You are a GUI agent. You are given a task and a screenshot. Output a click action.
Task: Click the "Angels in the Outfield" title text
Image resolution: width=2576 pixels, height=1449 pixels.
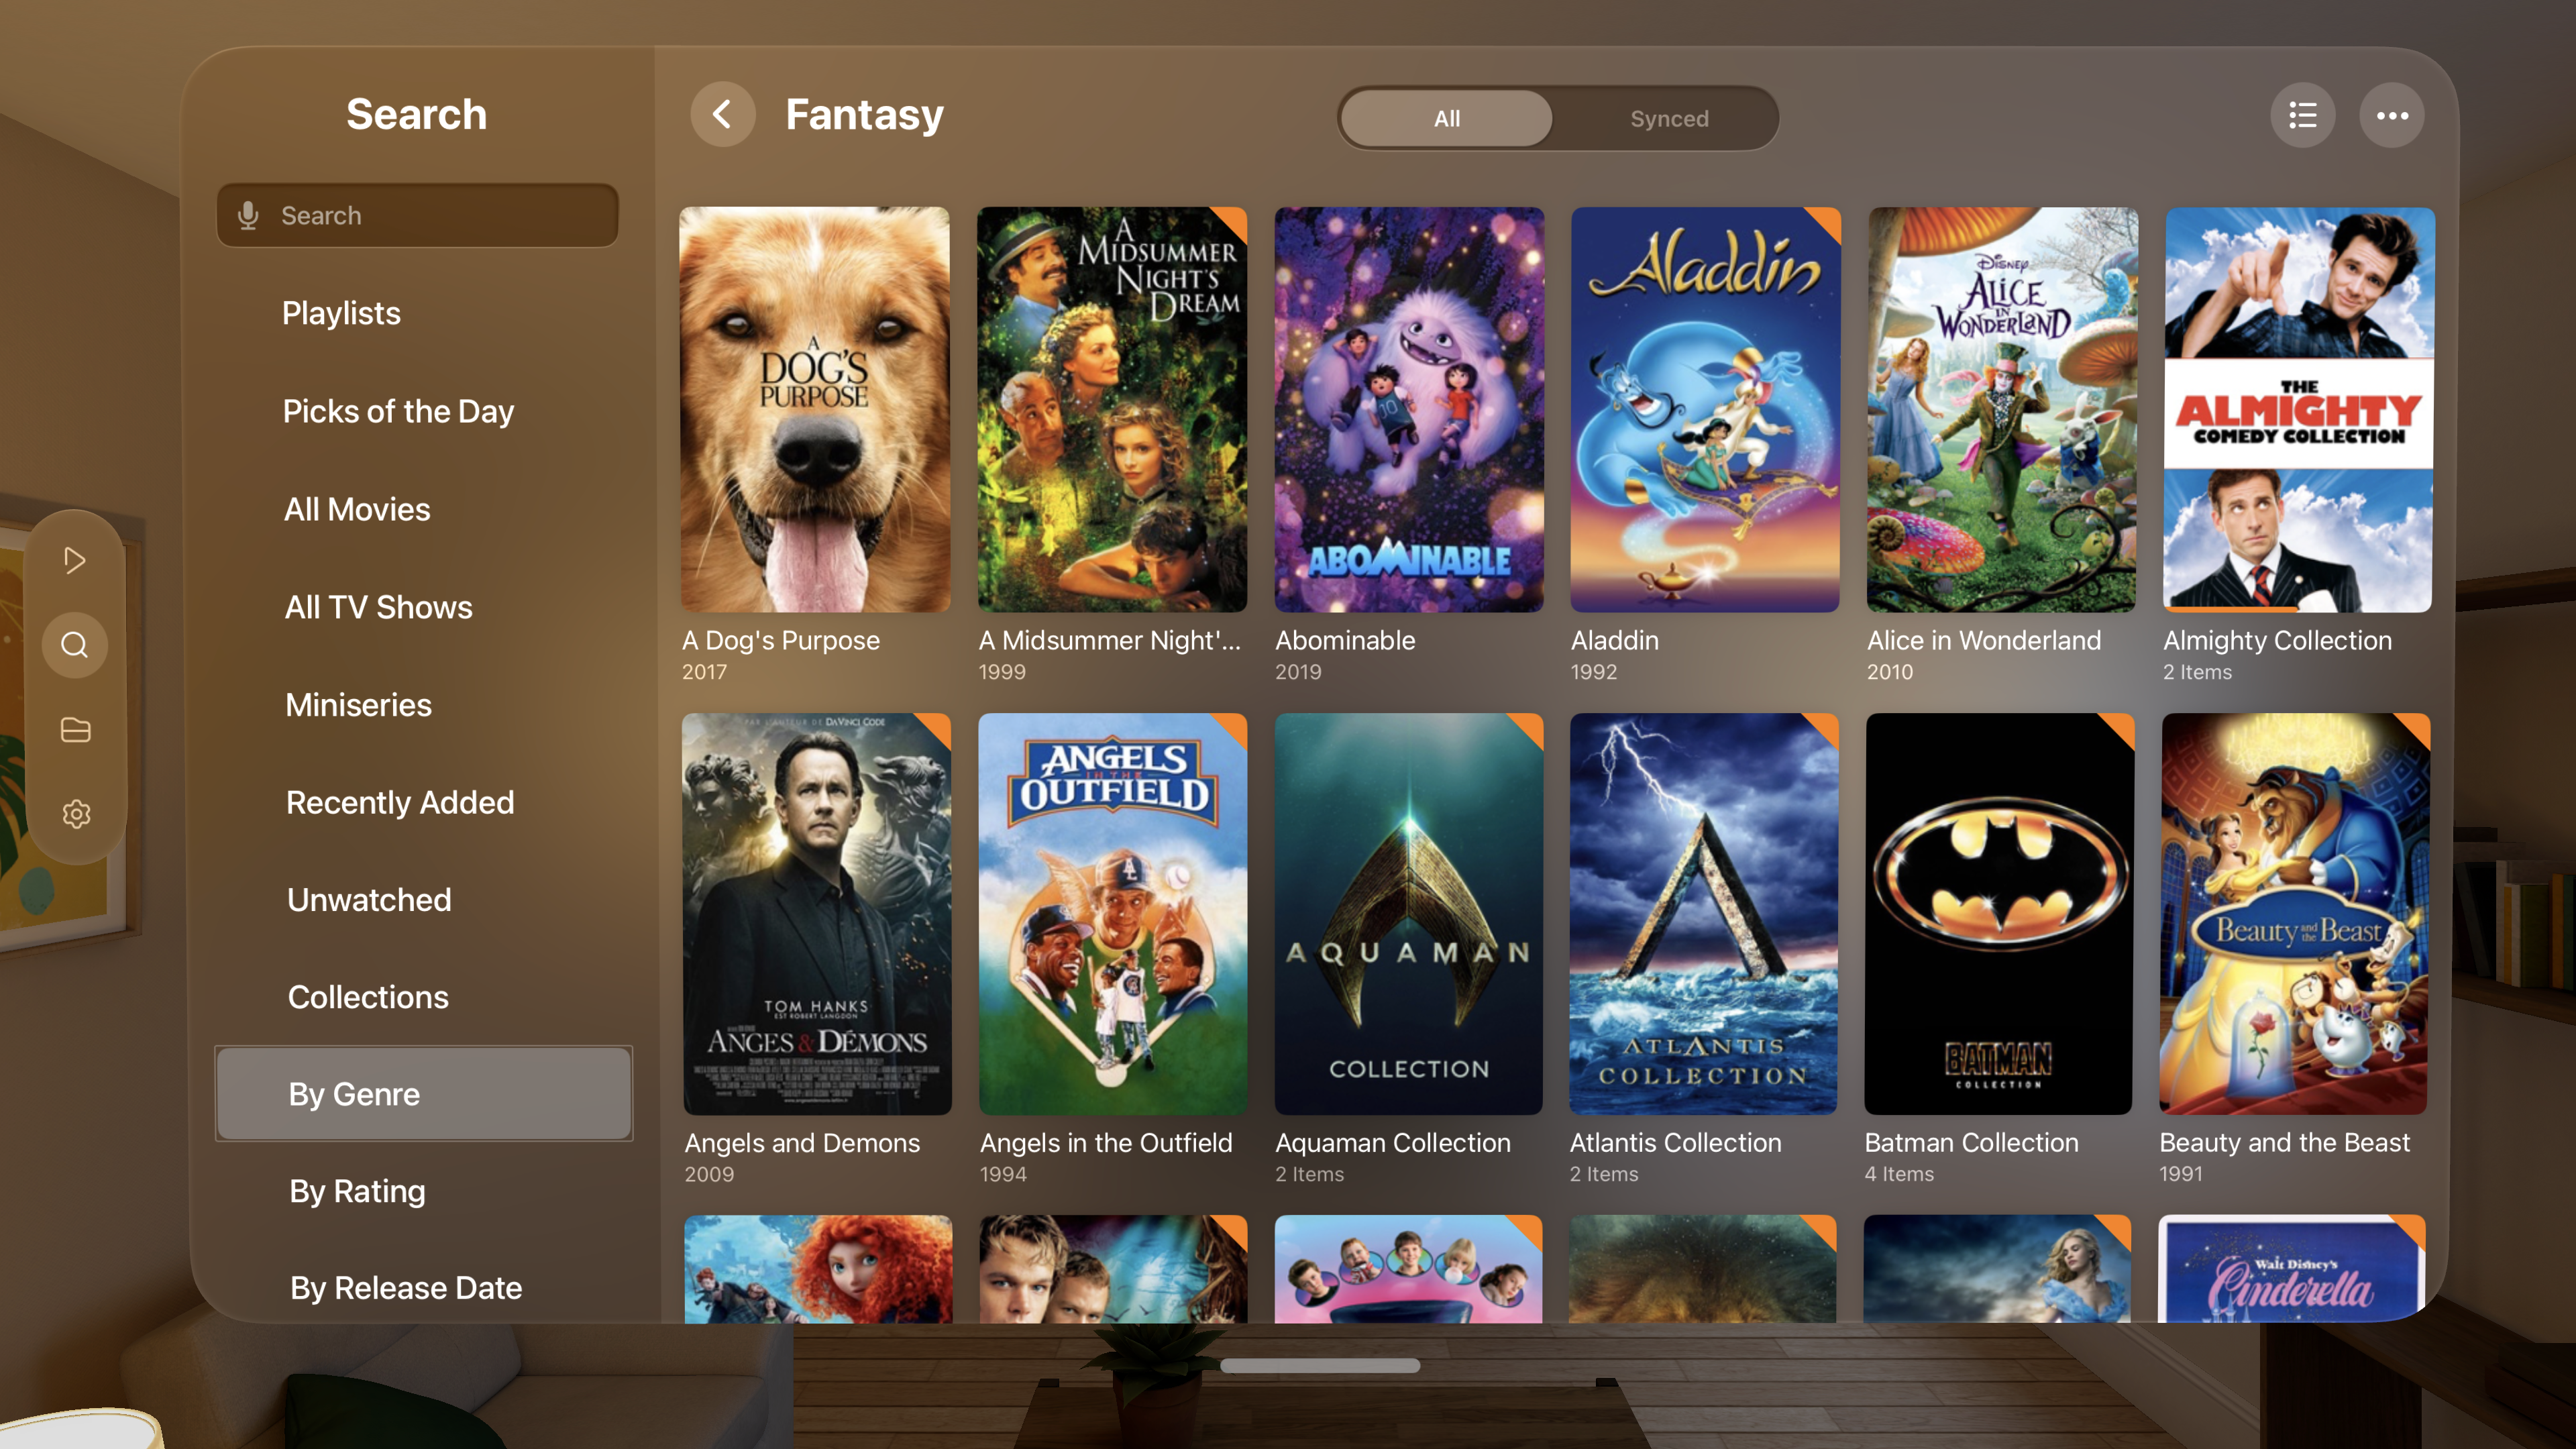pos(1106,1142)
